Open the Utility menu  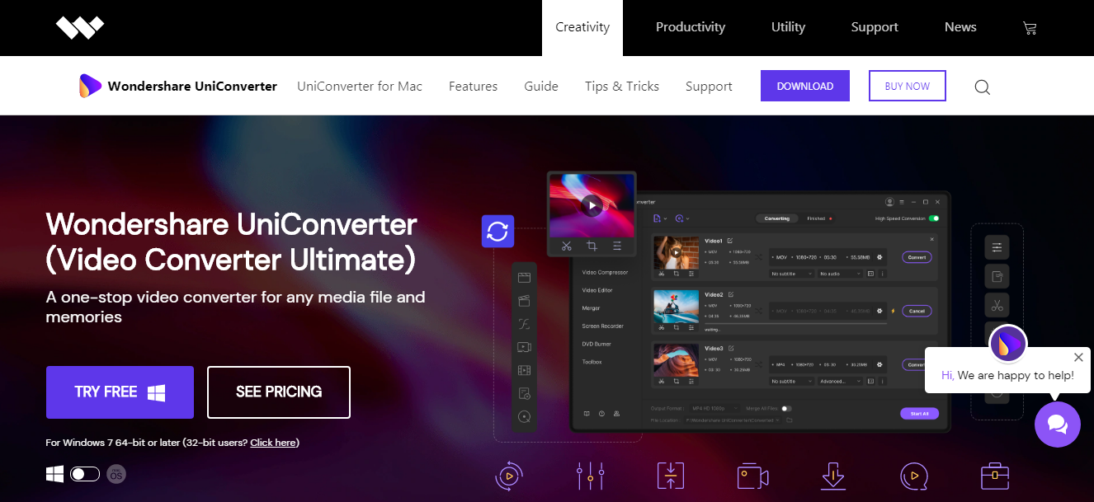point(788,27)
